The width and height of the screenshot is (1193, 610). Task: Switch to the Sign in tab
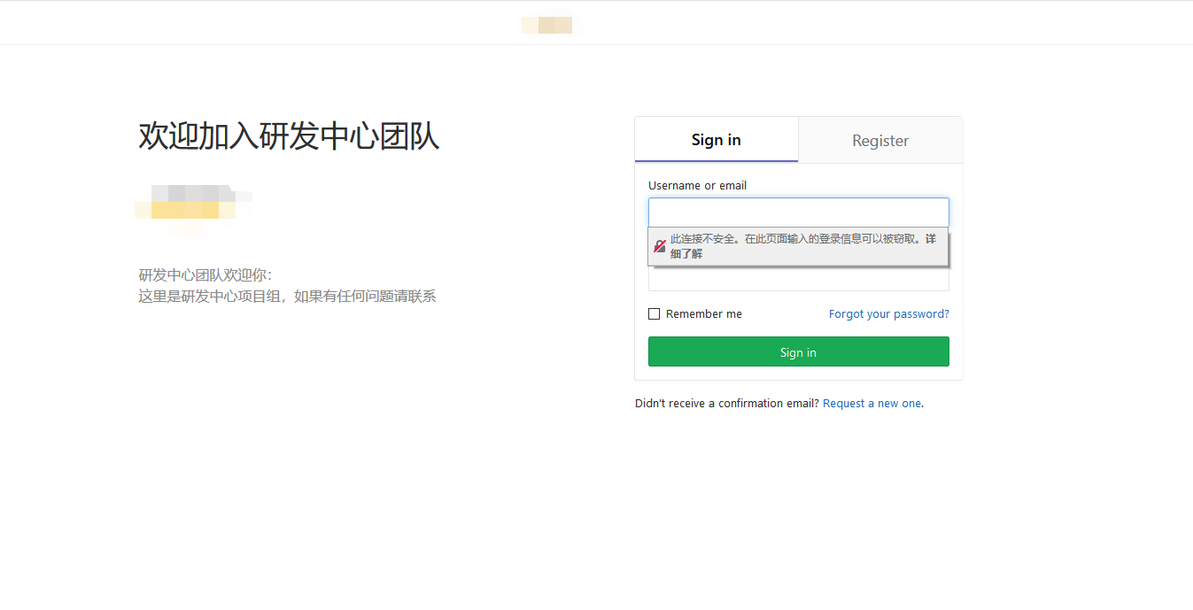[716, 140]
